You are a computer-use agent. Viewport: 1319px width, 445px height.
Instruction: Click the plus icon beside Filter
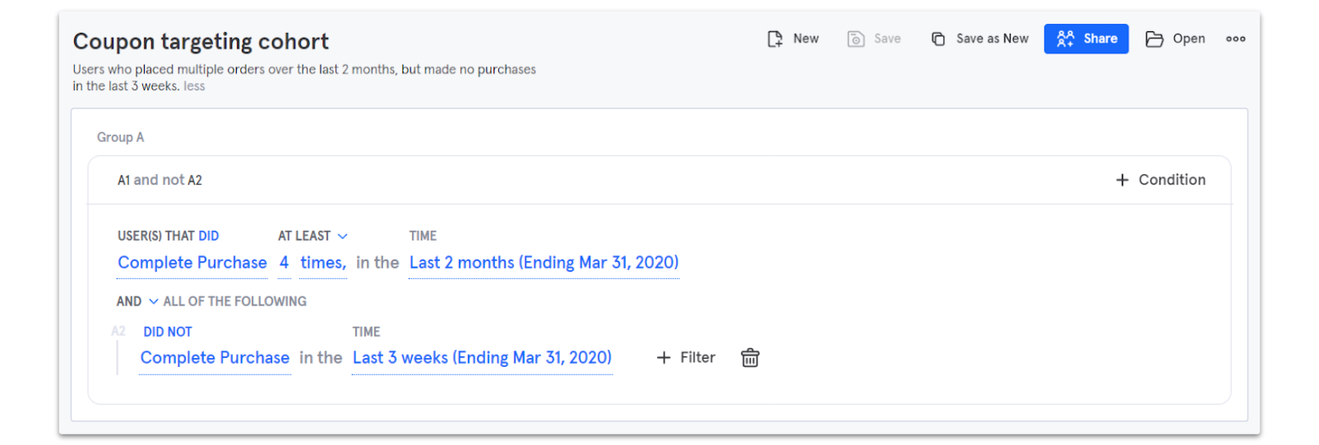(x=664, y=358)
